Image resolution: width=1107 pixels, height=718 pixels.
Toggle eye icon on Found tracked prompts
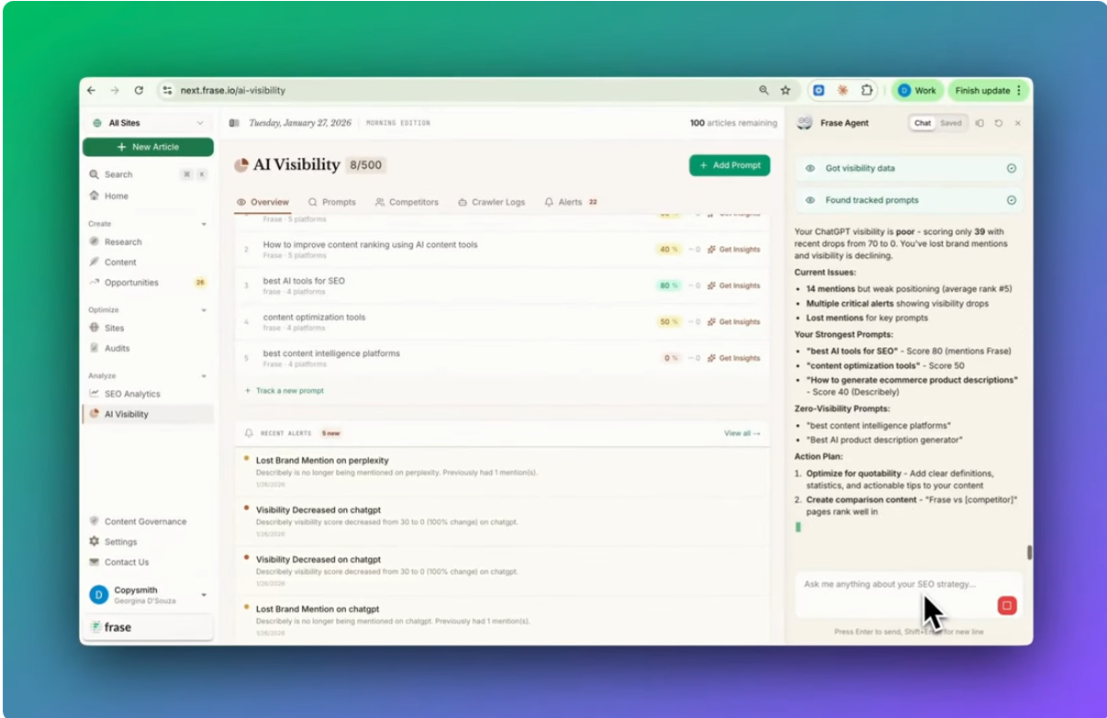coord(811,200)
